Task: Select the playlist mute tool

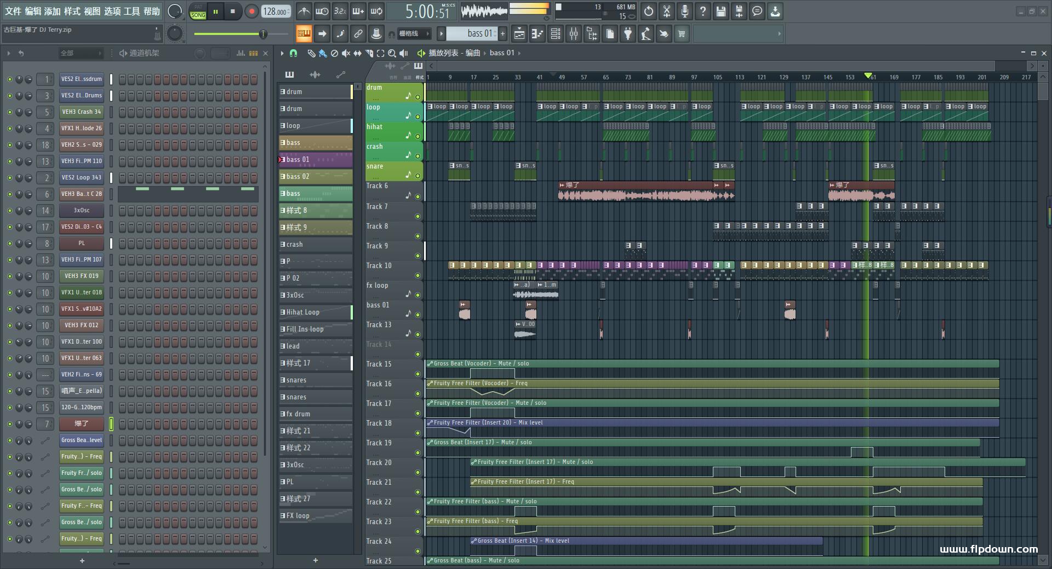Action: pos(346,53)
